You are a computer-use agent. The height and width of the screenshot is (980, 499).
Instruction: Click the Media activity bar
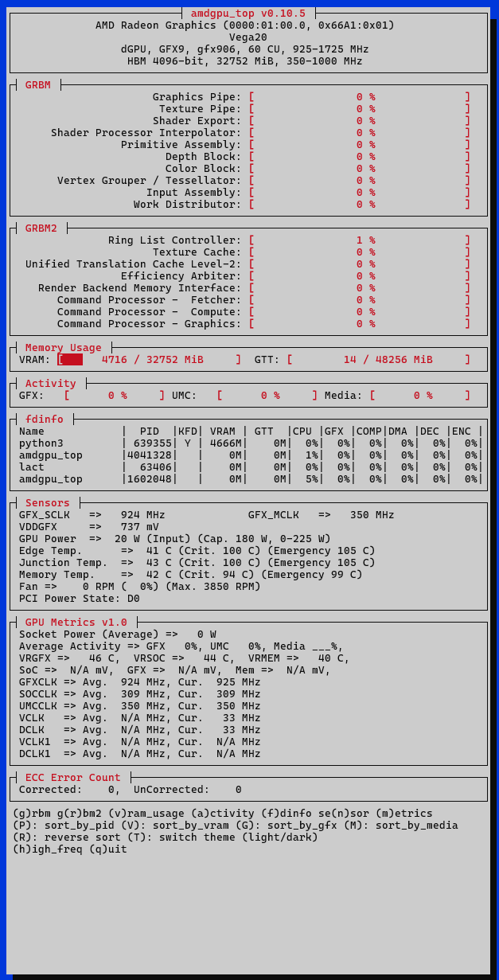point(420,395)
